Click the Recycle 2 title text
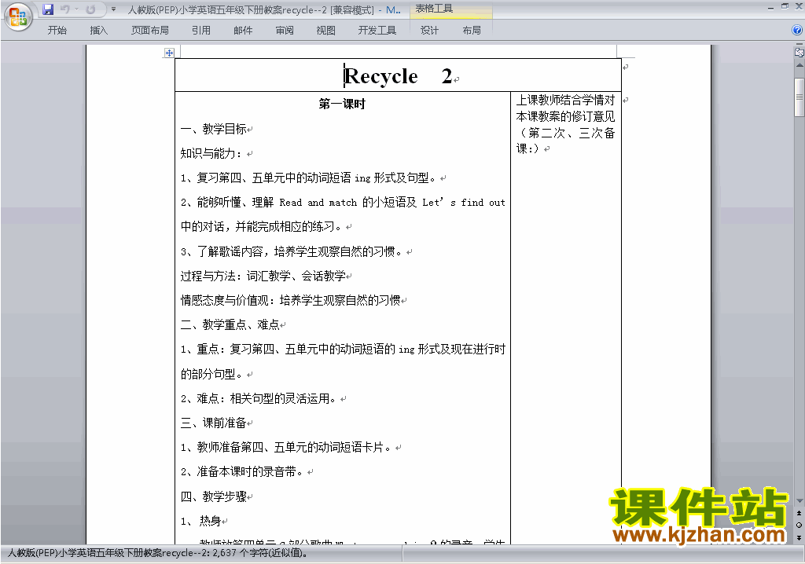Viewport: 805px width, 564px height. click(398, 76)
